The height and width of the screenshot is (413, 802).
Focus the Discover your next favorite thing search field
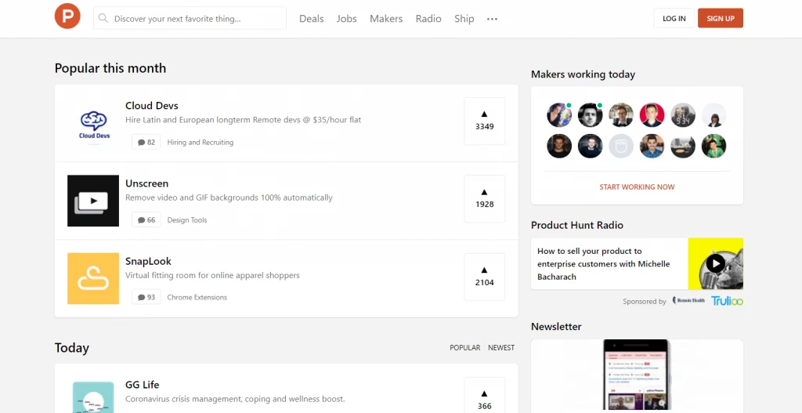click(190, 19)
